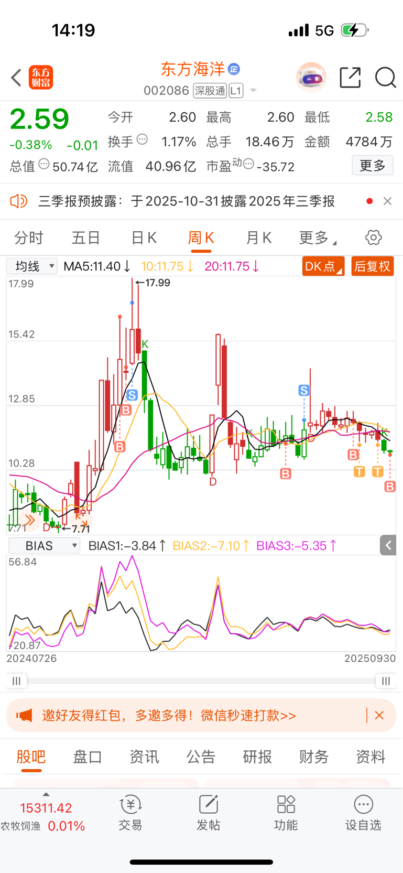
Task: Tap info icon next to 换手
Action: click(142, 139)
